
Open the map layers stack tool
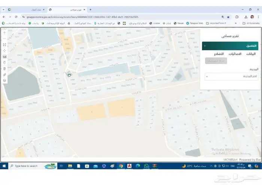tap(4, 81)
